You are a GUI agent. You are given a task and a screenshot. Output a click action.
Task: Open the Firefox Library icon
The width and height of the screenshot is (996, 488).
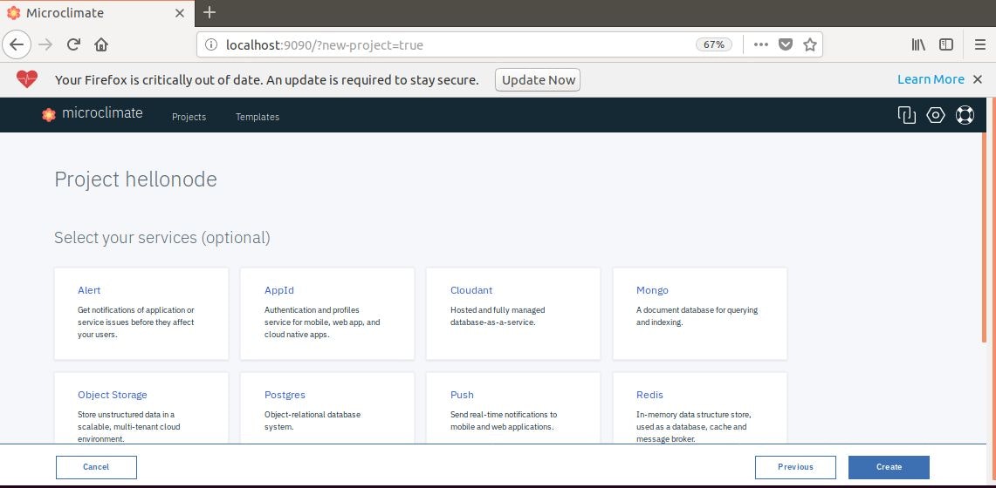pos(917,44)
